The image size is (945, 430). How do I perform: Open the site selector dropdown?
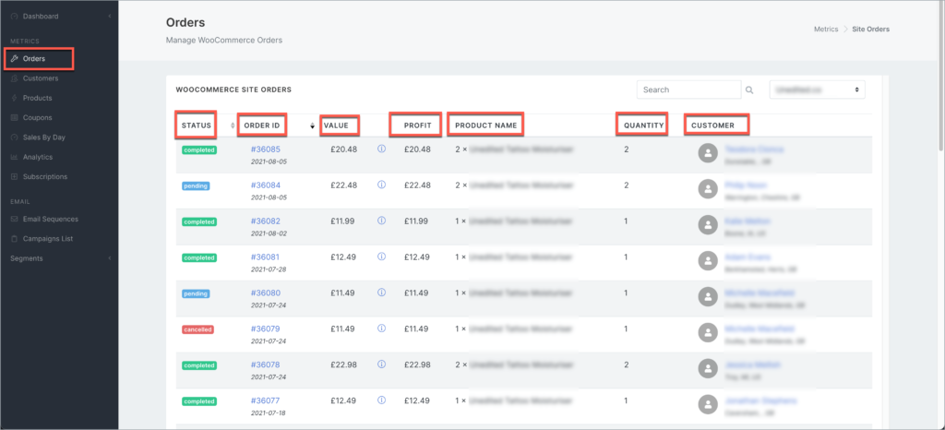point(817,90)
